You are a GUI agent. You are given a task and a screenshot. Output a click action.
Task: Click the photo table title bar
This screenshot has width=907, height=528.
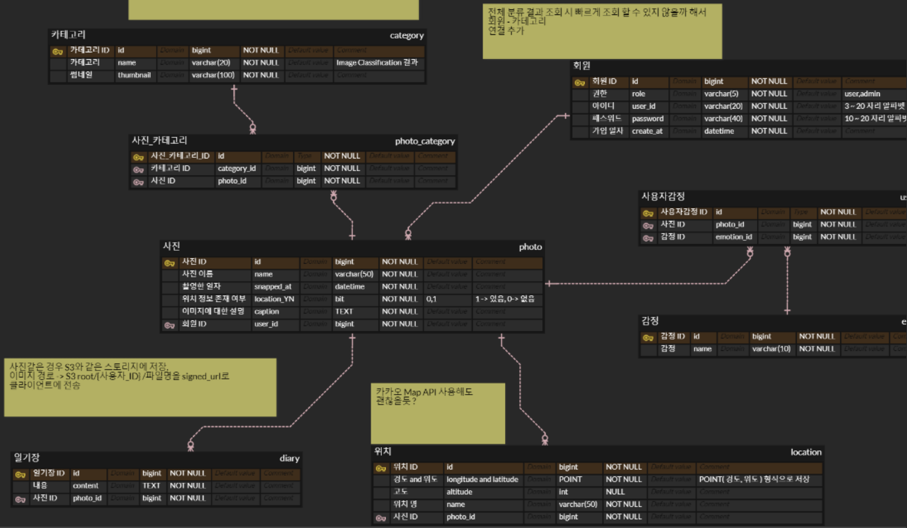[351, 247]
